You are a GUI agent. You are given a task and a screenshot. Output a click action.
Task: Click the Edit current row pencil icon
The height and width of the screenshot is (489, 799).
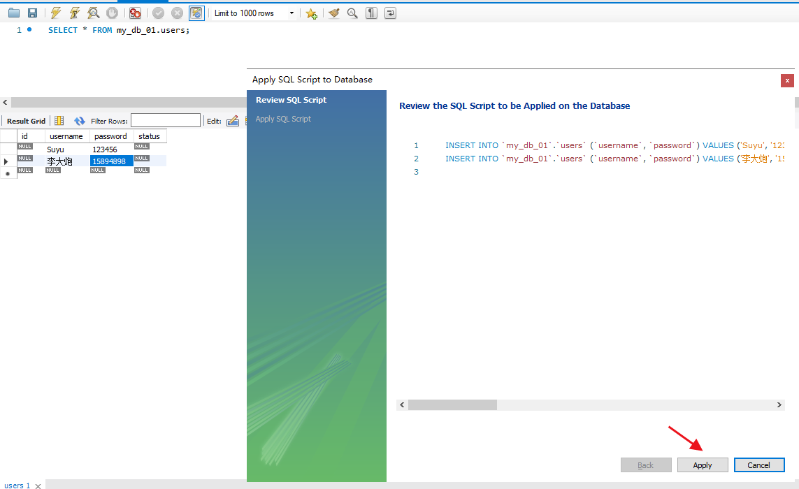coord(233,121)
